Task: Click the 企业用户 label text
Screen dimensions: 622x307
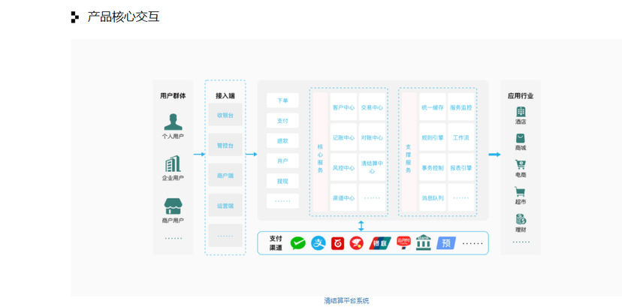Action: click(x=173, y=178)
